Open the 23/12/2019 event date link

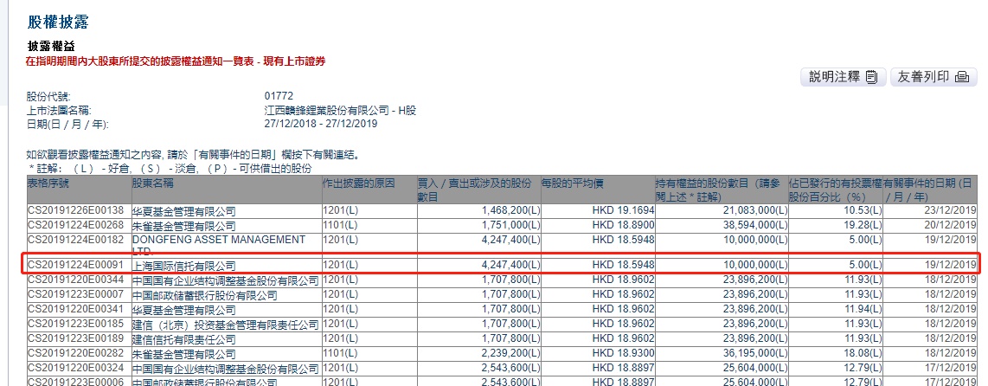[952, 210]
